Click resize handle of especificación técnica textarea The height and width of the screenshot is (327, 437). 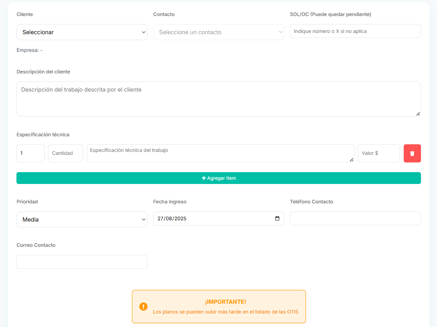point(351,159)
